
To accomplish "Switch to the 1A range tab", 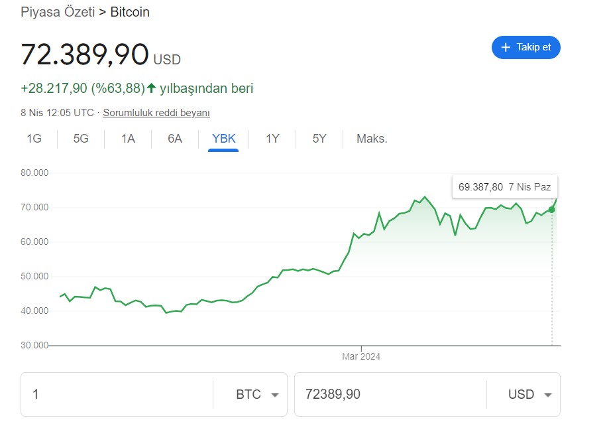I will (x=128, y=139).
